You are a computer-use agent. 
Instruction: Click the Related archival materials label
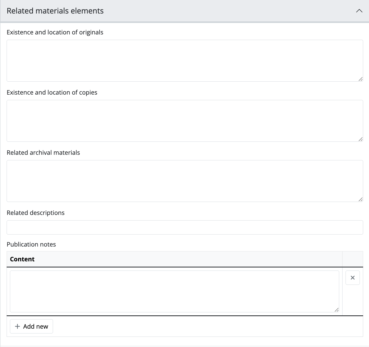(x=43, y=153)
